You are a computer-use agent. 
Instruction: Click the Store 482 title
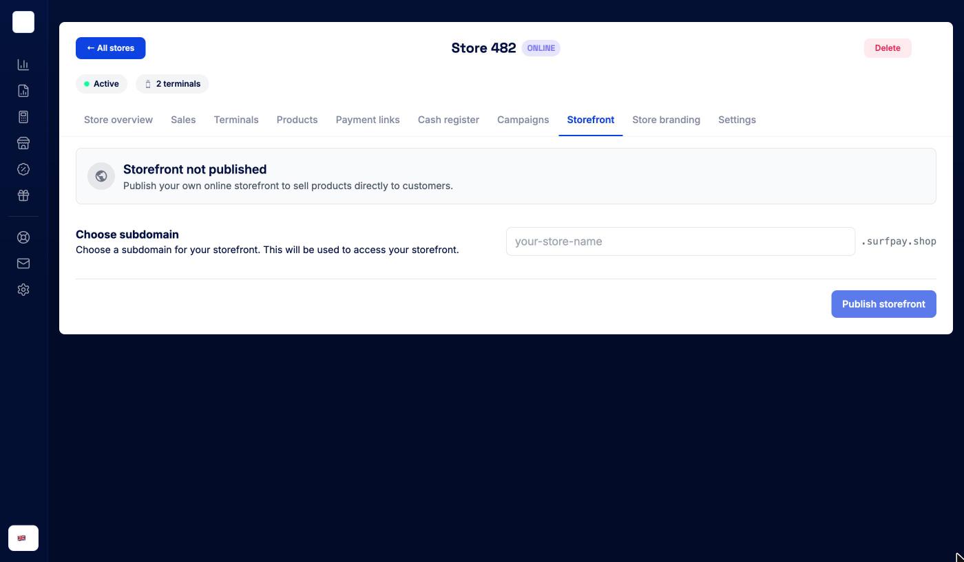pyautogui.click(x=483, y=48)
